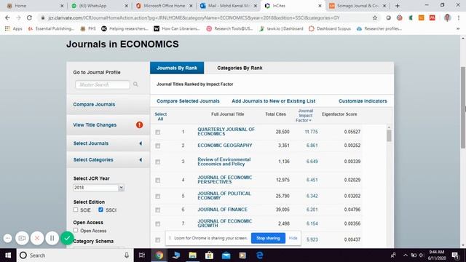Image resolution: width=466 pixels, height=262 pixels.
Task: Check the box for Economic Geography
Action: click(158, 146)
